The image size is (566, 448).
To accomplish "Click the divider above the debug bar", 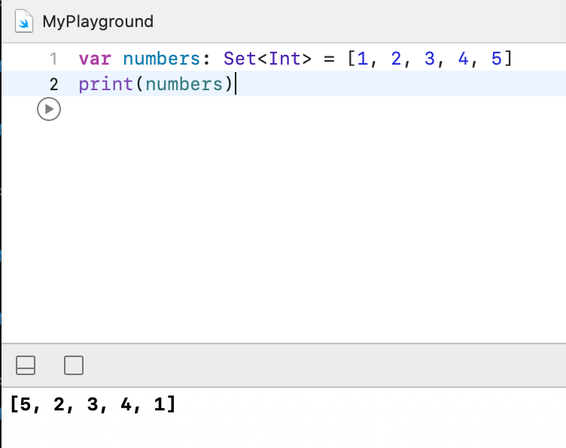I will click(x=283, y=344).
